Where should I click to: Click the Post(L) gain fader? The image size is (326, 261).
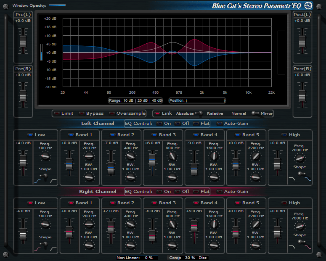(302, 41)
